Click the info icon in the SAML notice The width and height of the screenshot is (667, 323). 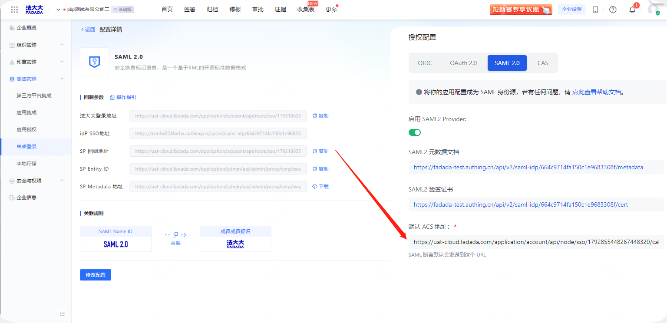[x=419, y=92]
